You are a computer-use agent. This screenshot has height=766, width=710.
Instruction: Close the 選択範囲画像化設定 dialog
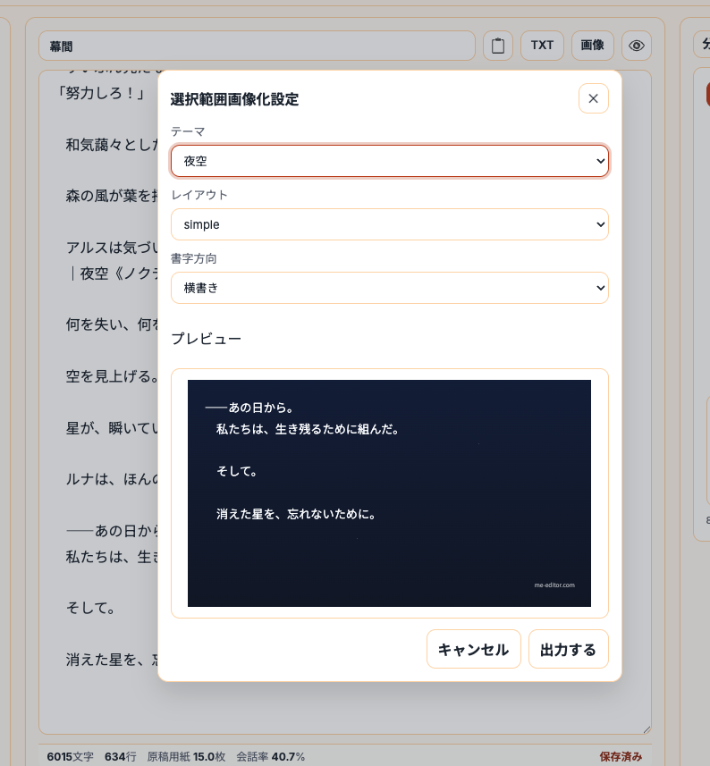point(593,98)
